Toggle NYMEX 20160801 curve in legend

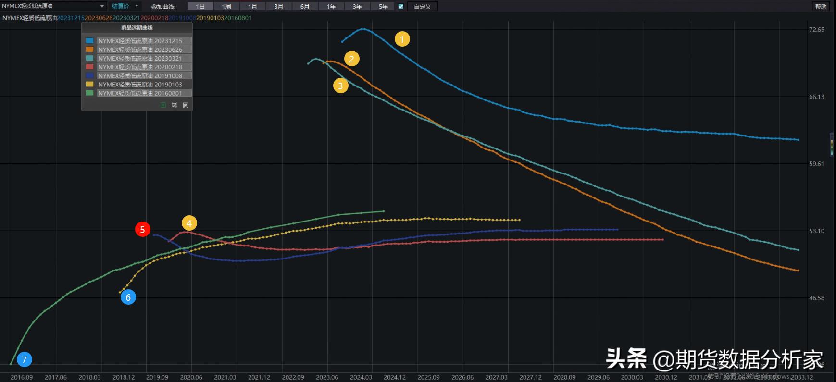(140, 93)
